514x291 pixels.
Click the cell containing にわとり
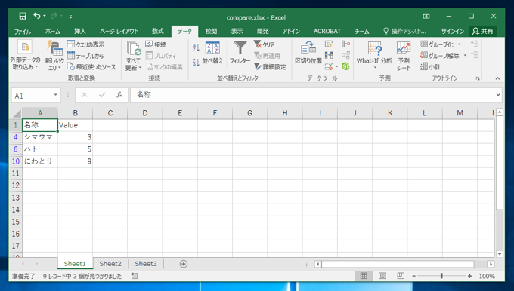[40, 161]
